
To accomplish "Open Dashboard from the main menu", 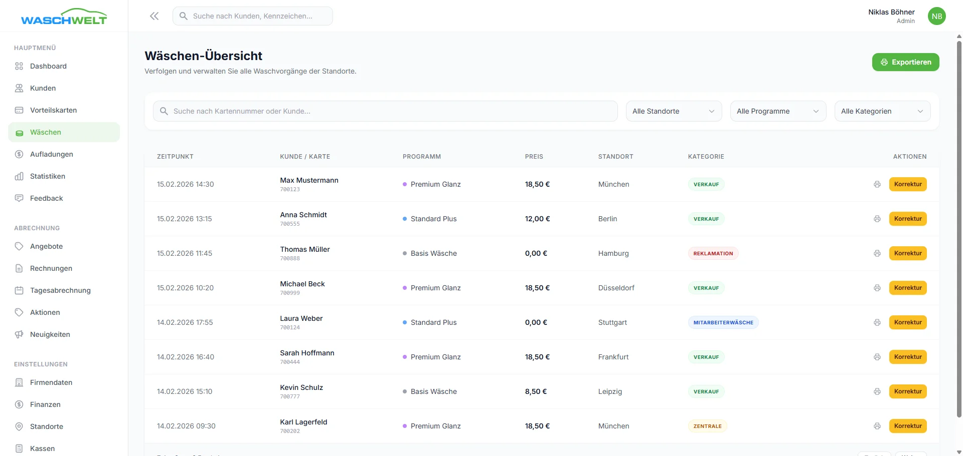I will (x=48, y=66).
